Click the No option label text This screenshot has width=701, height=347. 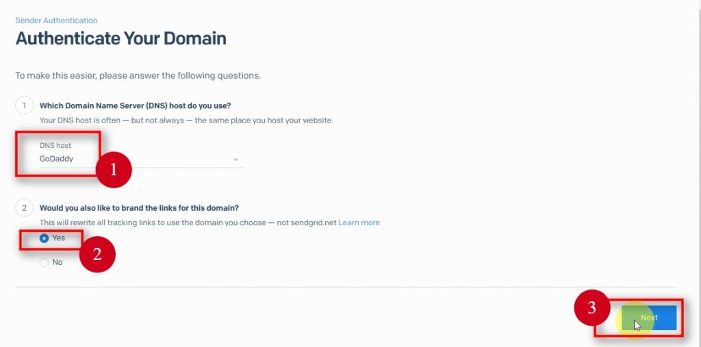tap(58, 262)
